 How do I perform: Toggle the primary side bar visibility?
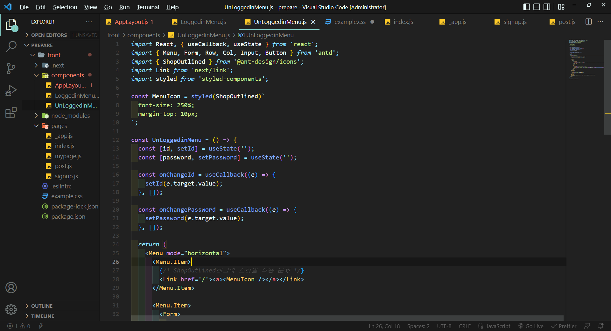coord(526,7)
